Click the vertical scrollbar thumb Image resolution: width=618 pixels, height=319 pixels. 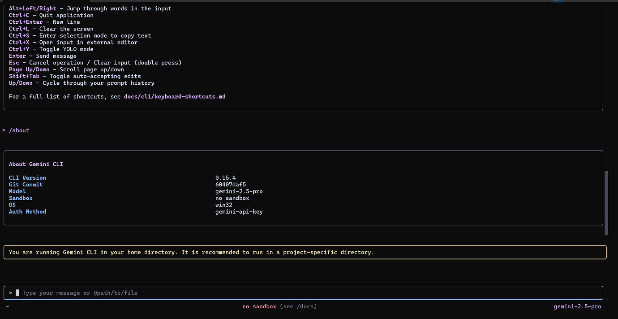tap(606, 203)
